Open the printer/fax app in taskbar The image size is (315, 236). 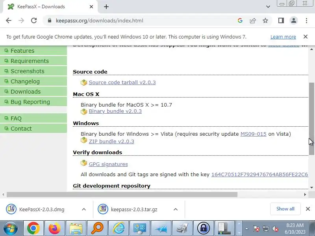[x=182, y=229]
